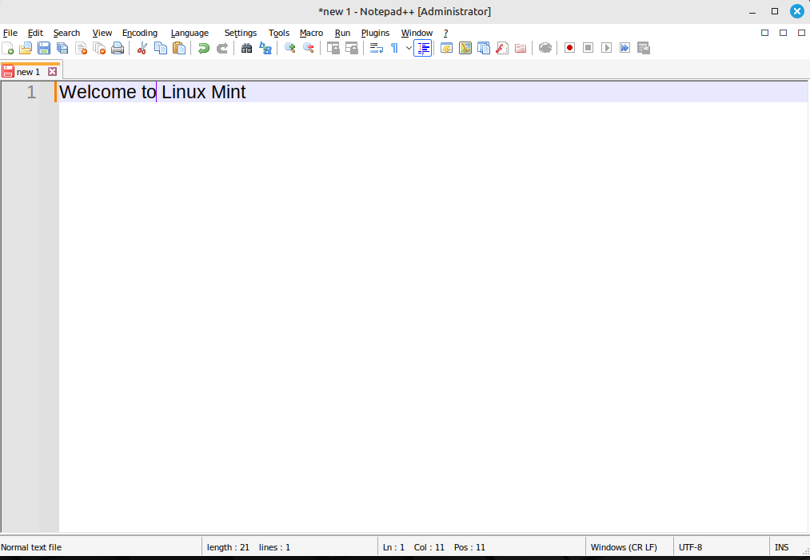Open the Settings menu

click(240, 33)
